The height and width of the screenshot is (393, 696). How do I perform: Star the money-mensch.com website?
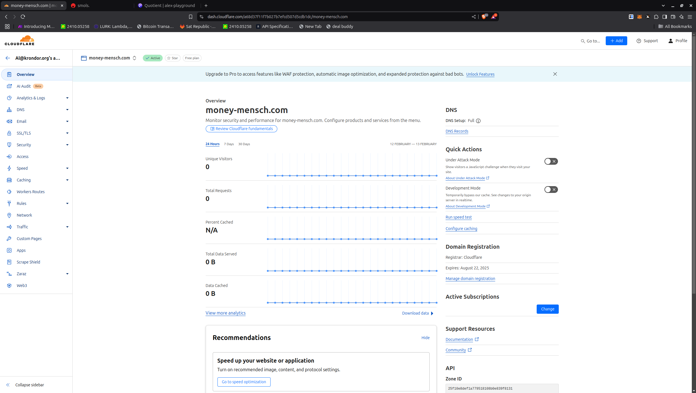pos(172,58)
